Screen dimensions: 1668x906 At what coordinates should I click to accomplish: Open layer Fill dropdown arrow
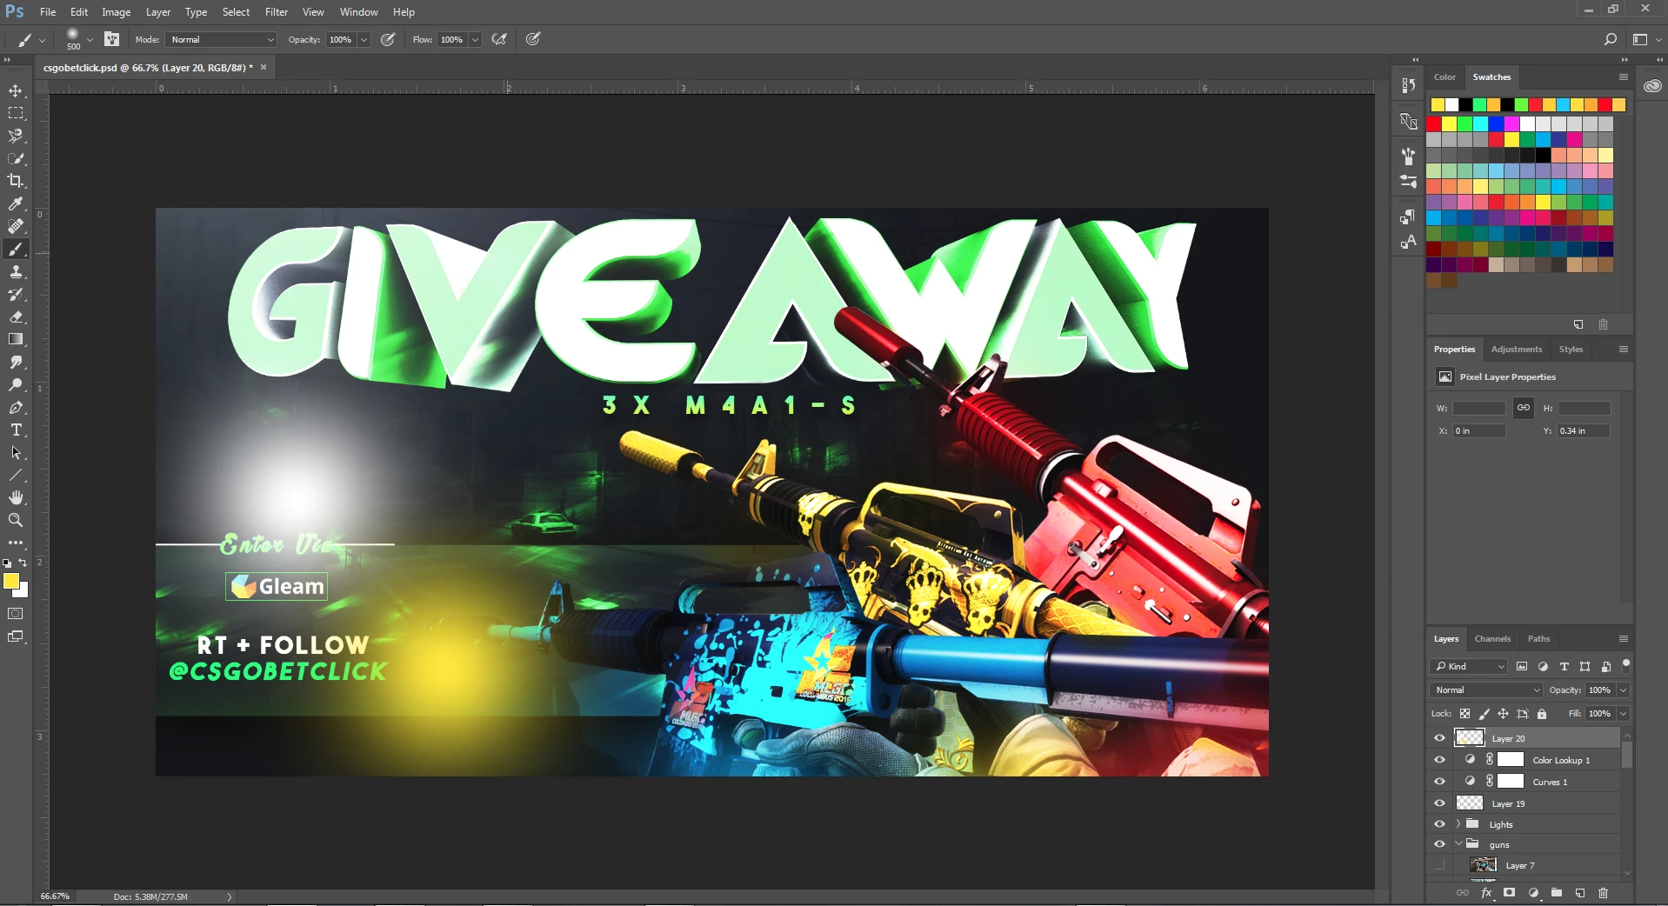[1623, 714]
